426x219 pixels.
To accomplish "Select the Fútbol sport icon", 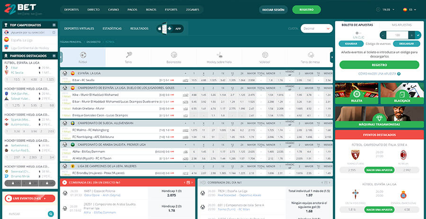I will pyautogui.click(x=83, y=55).
